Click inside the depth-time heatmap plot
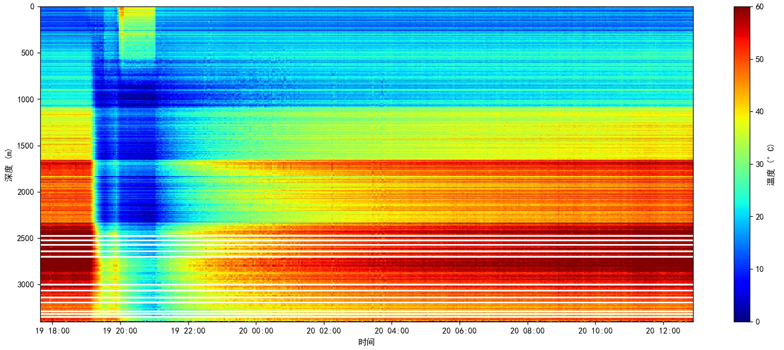Viewport: 784px width, 350px height. [367, 164]
